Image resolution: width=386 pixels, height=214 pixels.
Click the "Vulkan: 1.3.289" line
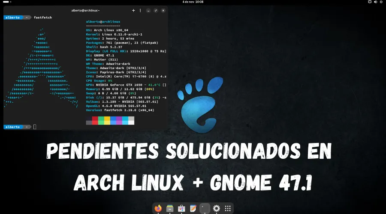[122, 102]
